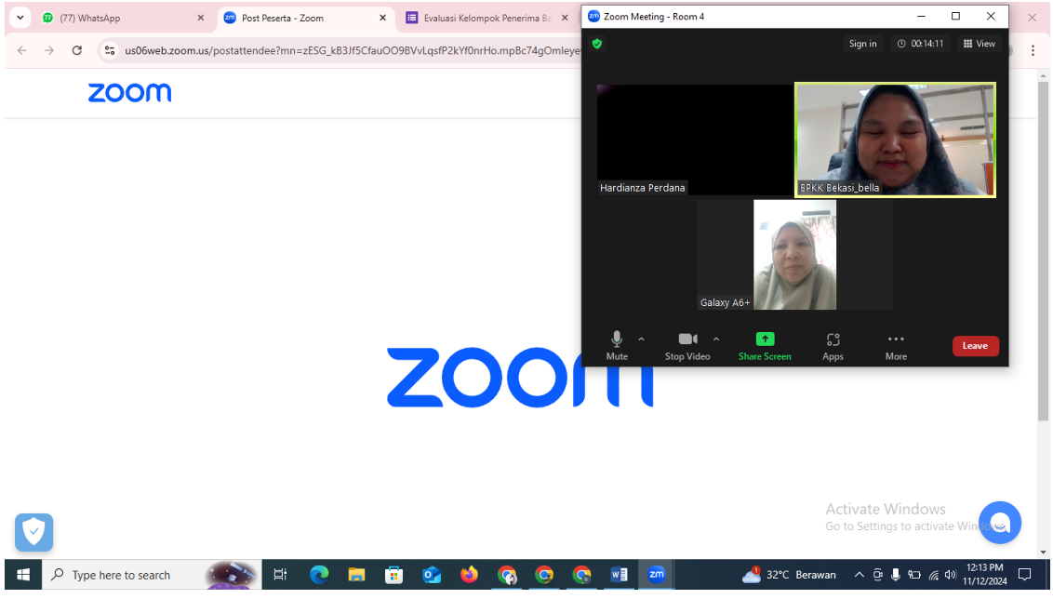Expand video options caret beside Stop Video
The image size is (1053, 599).
tap(716, 339)
